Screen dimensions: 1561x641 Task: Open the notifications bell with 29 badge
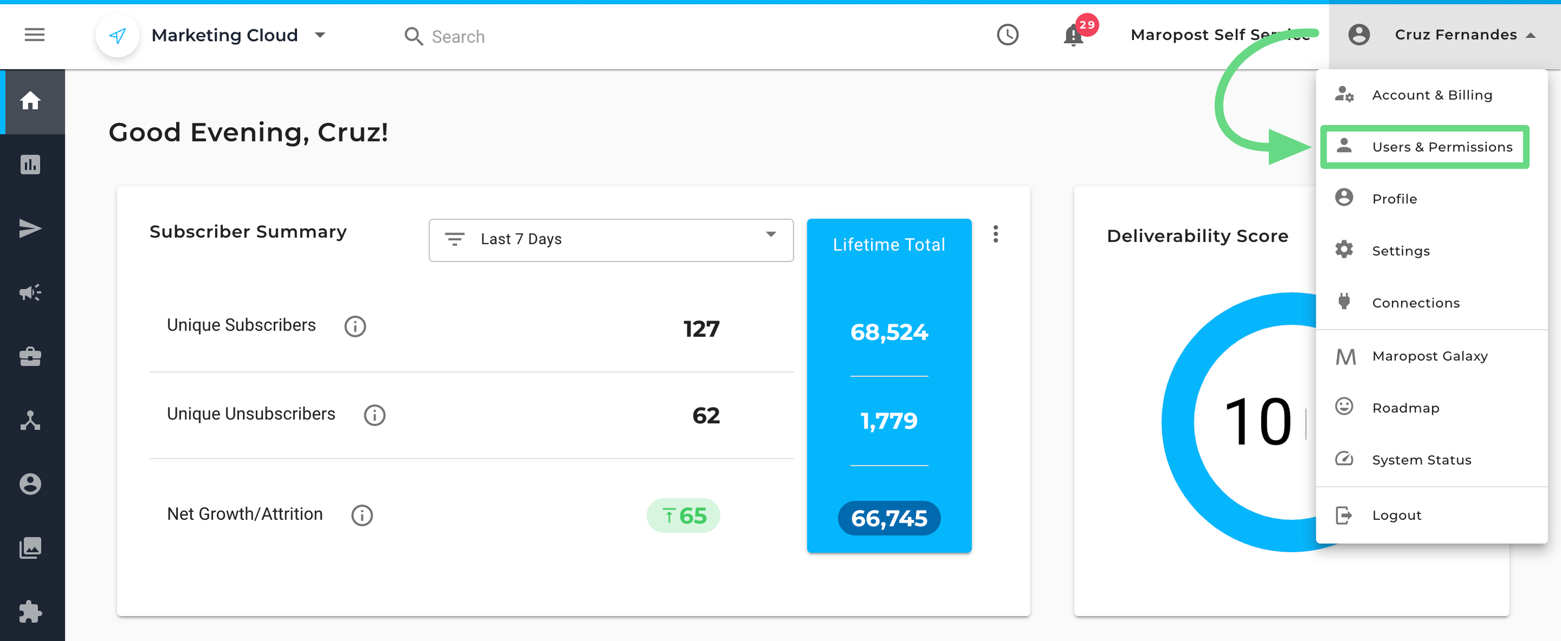[x=1073, y=36]
